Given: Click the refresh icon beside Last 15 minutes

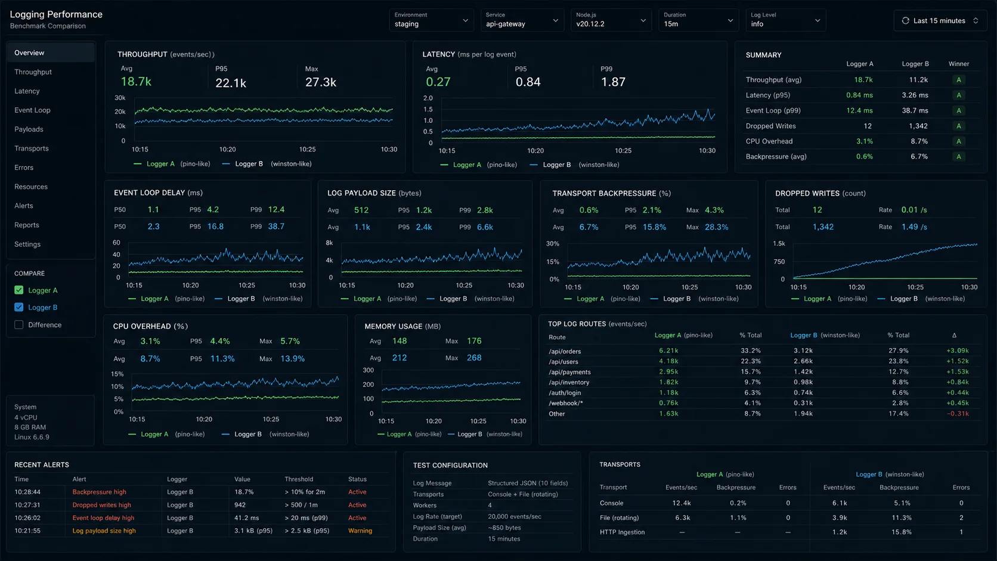Looking at the screenshot, I should click(905, 20).
